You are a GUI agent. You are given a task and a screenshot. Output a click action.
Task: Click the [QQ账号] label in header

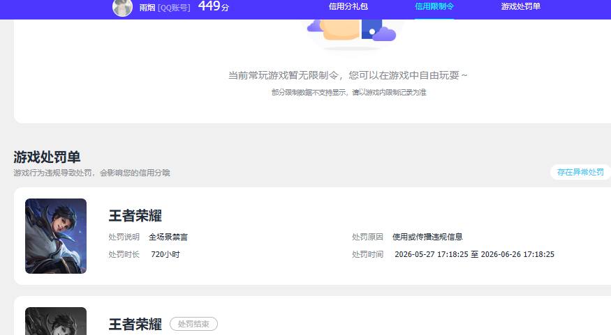[174, 8]
